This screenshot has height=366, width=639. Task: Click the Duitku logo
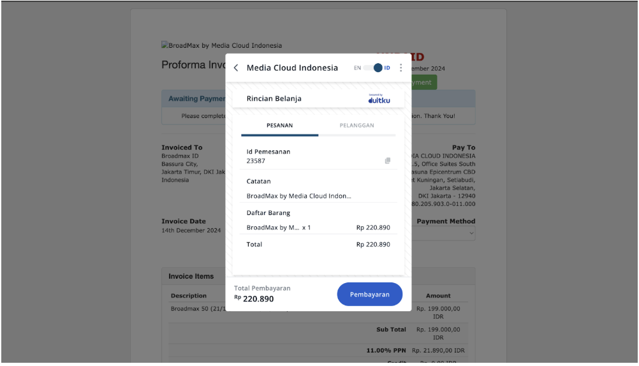click(379, 99)
